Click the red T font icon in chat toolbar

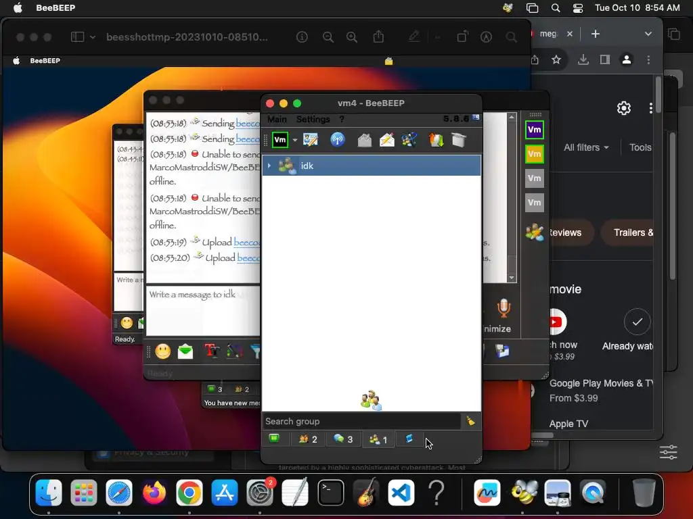(212, 351)
